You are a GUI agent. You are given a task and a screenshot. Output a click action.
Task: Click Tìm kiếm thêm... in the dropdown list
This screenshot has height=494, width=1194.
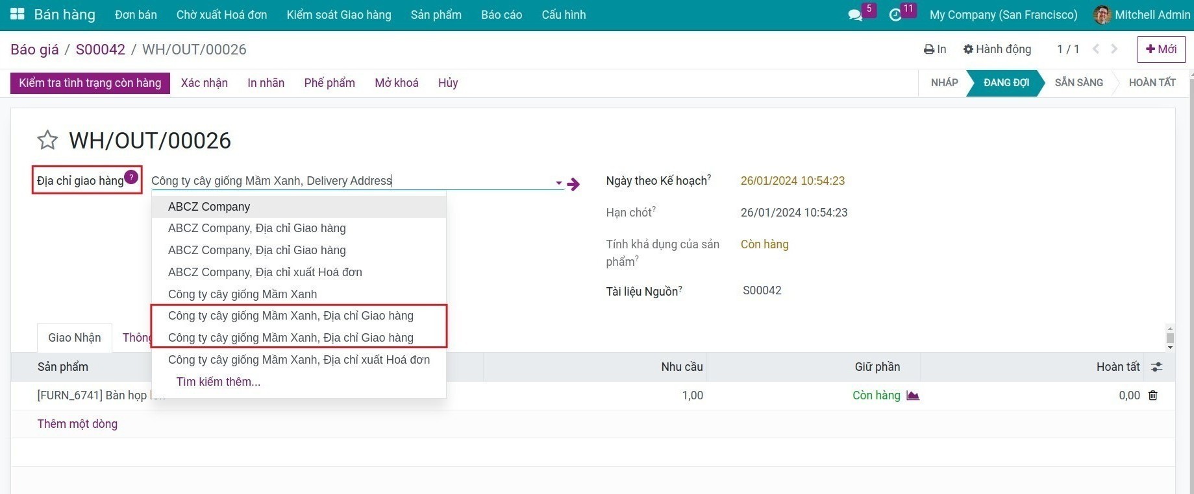218,382
